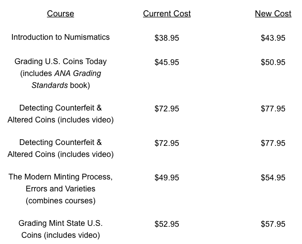The height and width of the screenshot is (244, 302).
Task: Click the $43.95 new cost value
Action: point(273,38)
